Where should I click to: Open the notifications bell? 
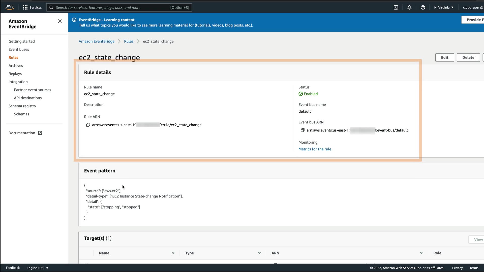[409, 8]
